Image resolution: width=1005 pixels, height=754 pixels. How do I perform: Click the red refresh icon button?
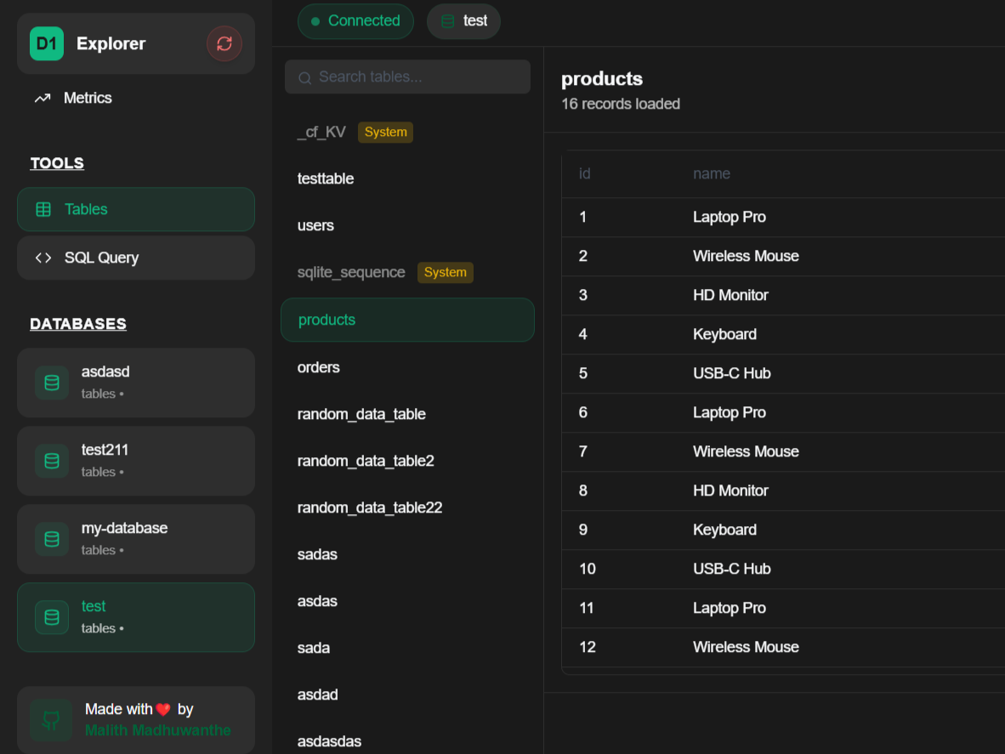click(224, 43)
